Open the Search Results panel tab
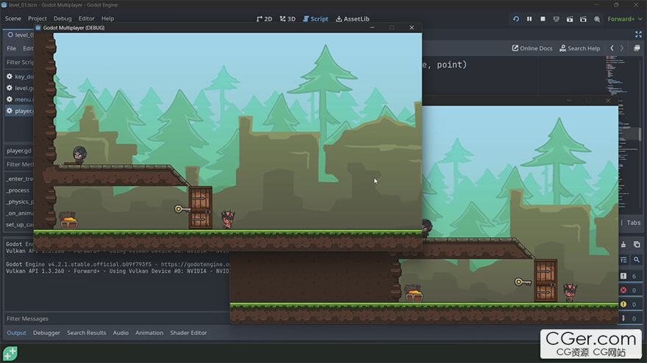Screen dimensions: 647x363 (x=87, y=332)
